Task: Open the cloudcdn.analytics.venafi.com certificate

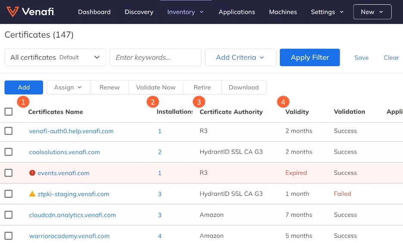Action: [x=72, y=215]
